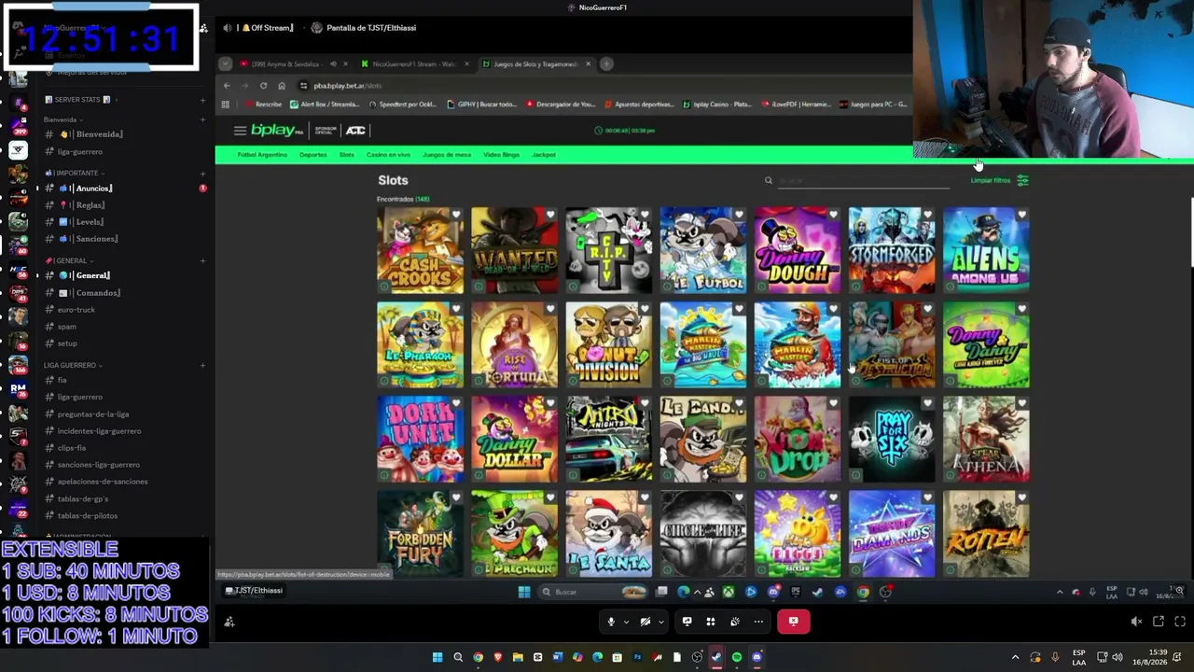Pop out the call window

pos(1159,622)
